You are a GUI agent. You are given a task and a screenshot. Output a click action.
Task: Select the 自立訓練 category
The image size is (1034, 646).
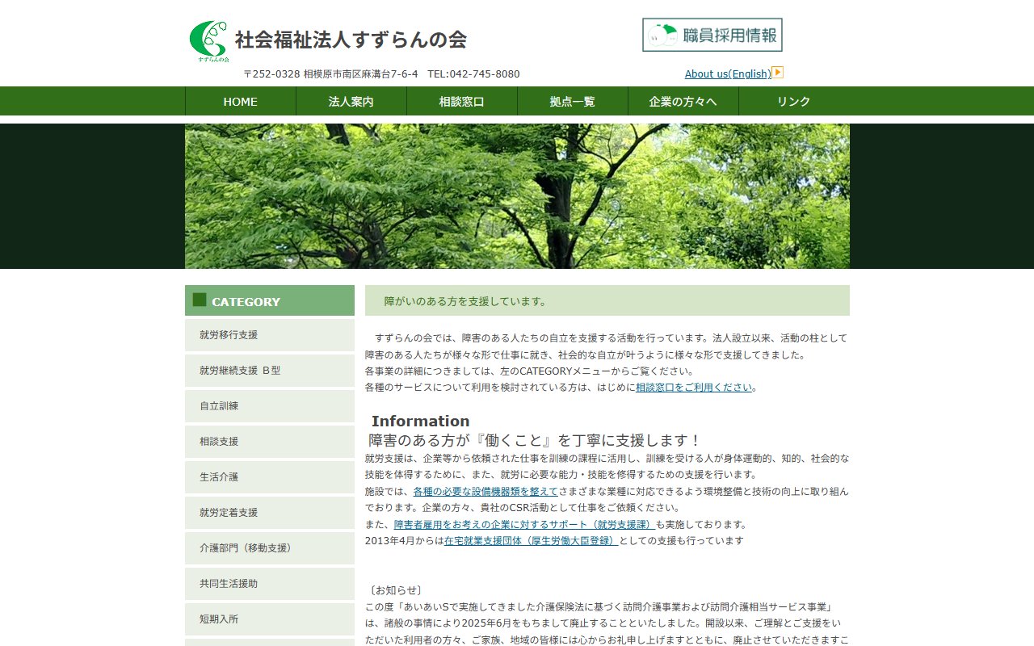[x=270, y=405]
